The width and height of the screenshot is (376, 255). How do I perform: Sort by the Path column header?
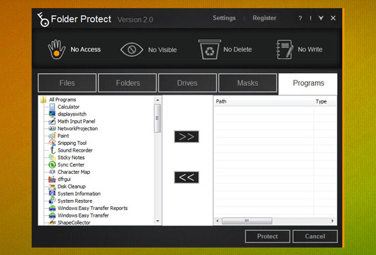click(x=263, y=101)
